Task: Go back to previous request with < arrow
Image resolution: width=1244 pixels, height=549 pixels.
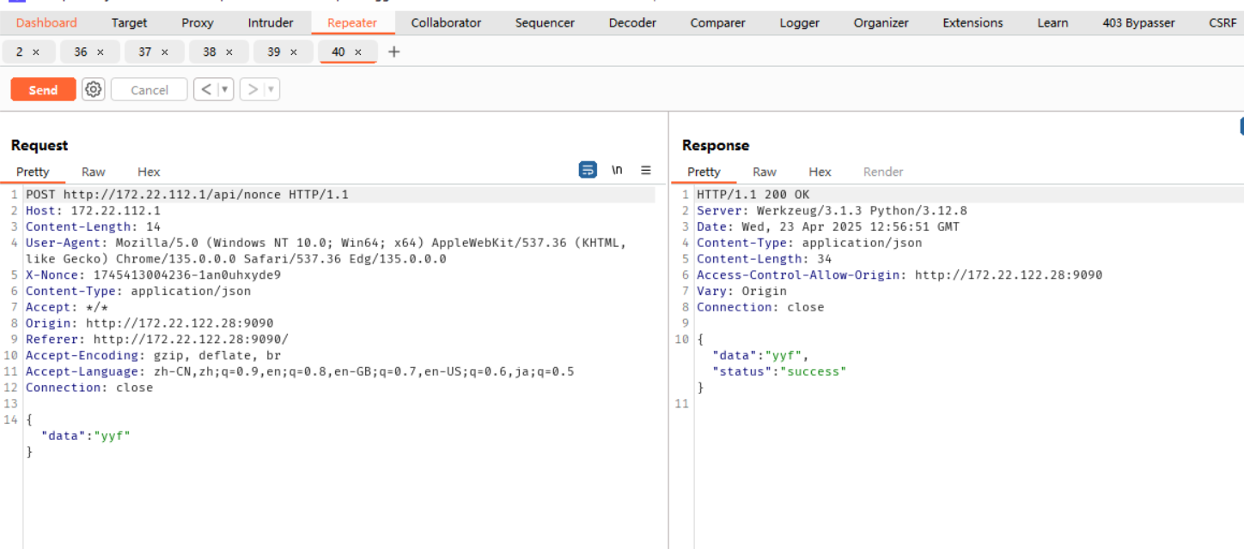Action: (206, 89)
